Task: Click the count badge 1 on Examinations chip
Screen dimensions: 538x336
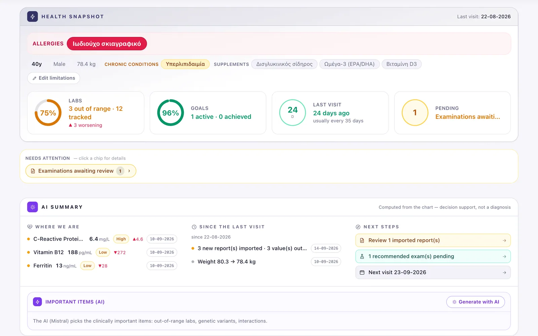Action: pos(120,171)
